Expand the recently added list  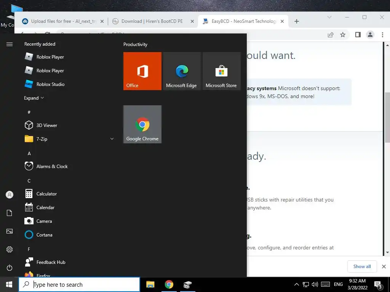[34, 98]
